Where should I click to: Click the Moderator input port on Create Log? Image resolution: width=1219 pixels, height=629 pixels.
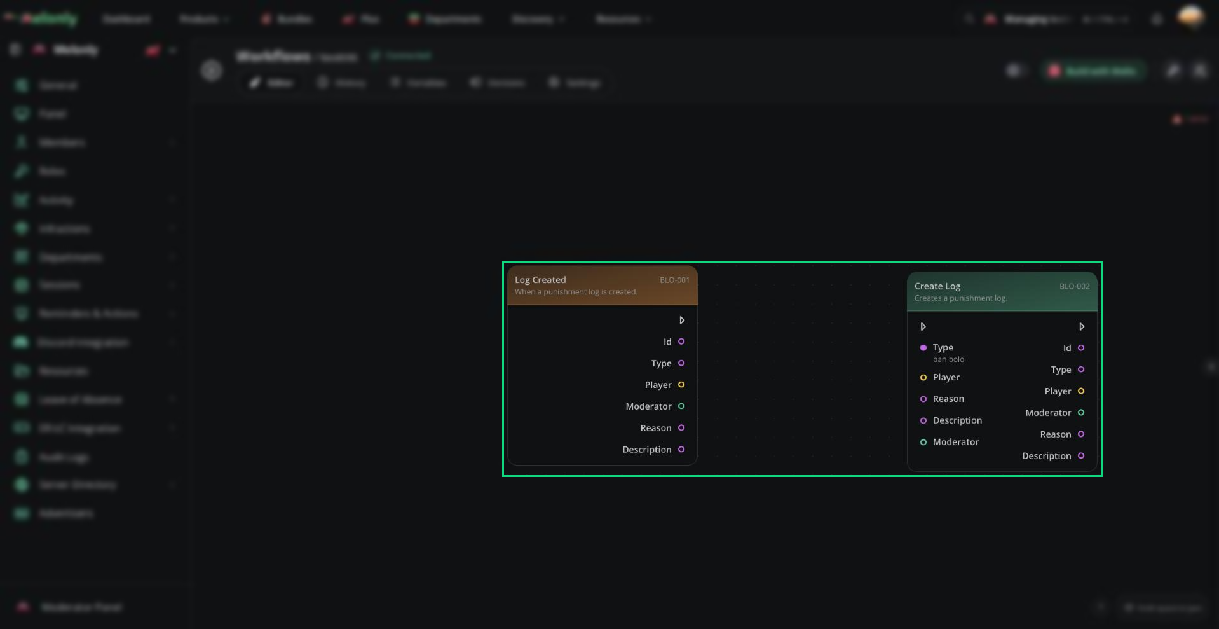pos(923,443)
